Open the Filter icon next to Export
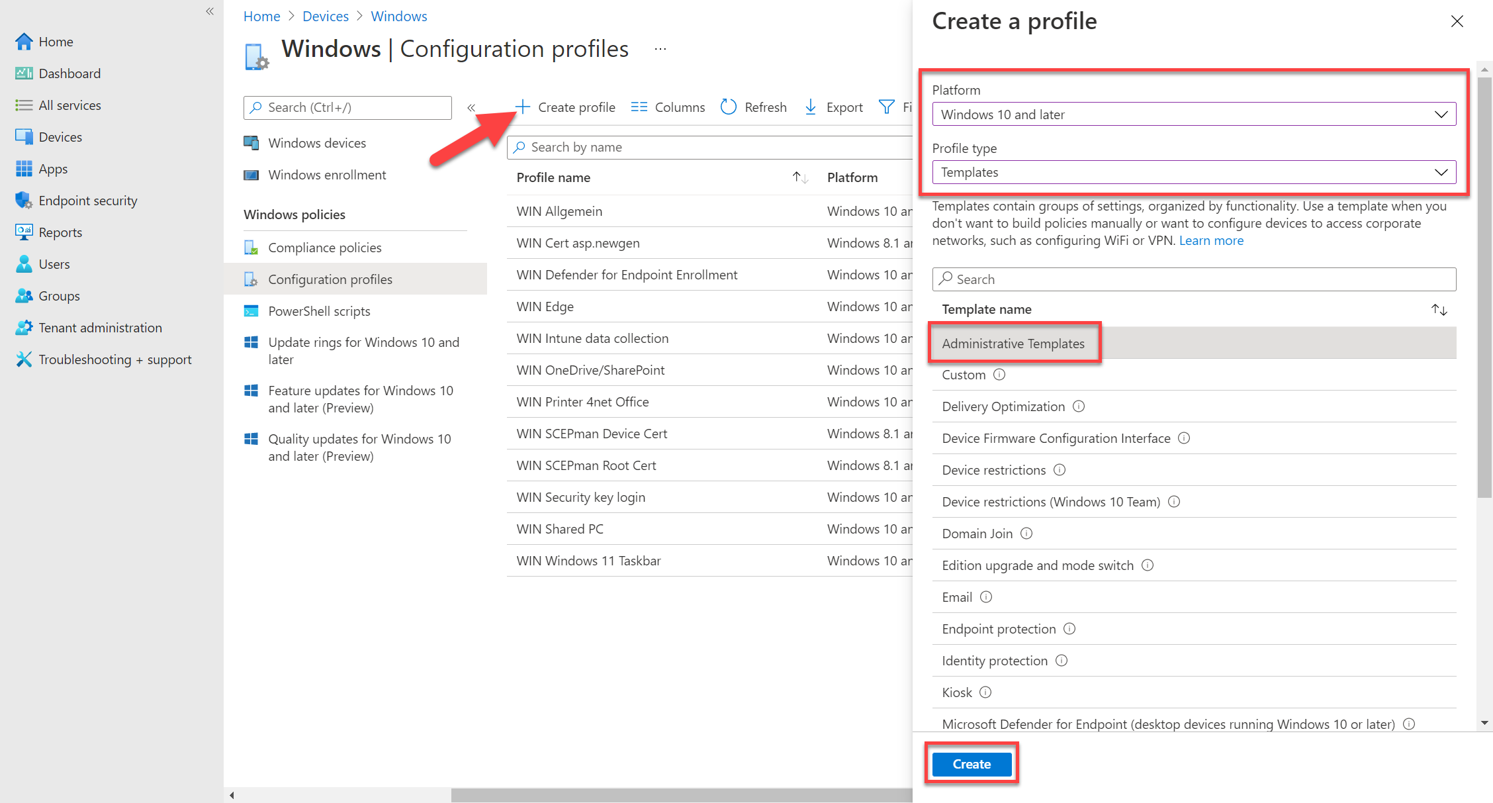This screenshot has width=1493, height=803. point(885,107)
